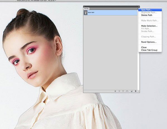The height and width of the screenshot is (129, 167).
Task: Choose Save Path from the panel menu
Action: [150, 10]
